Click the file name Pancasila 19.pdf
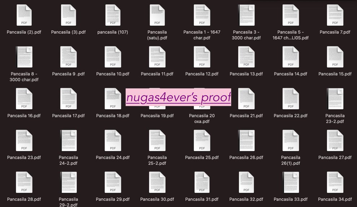The image size is (357, 207). pyautogui.click(x=157, y=116)
